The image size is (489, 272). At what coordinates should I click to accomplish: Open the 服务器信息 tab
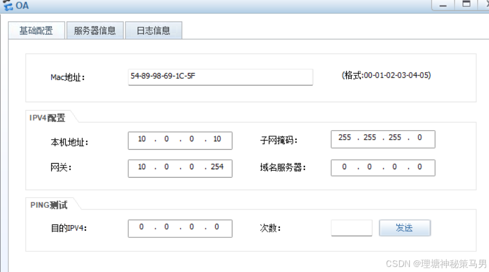tap(95, 31)
